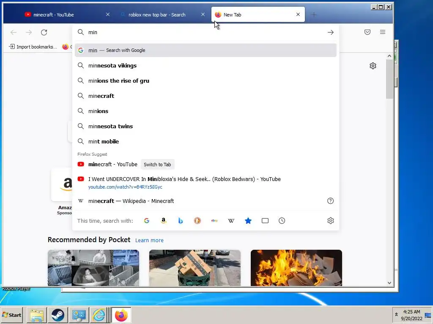
Task: Click the show desktop tray icon
Action: pos(428,315)
